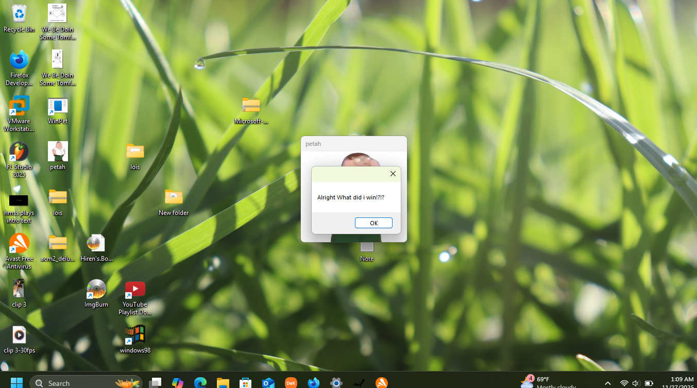Open File Explorer from the taskbar
Viewport: 697px width, 388px height.
pyautogui.click(x=223, y=383)
